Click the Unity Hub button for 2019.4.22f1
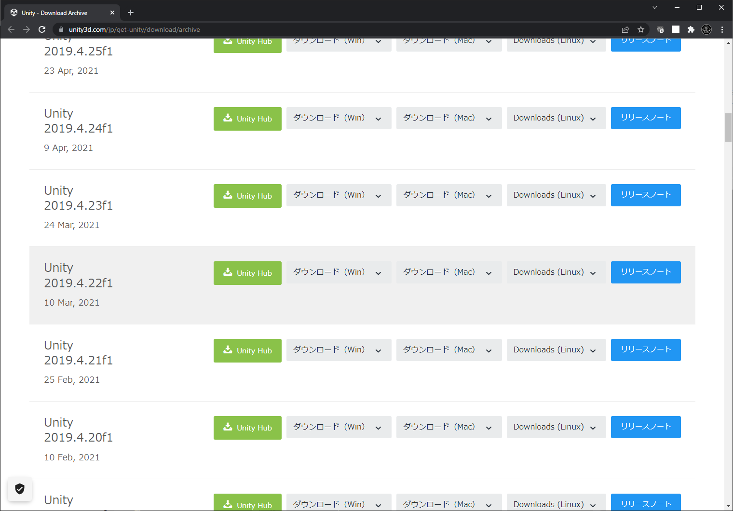Image resolution: width=733 pixels, height=511 pixels. [247, 273]
